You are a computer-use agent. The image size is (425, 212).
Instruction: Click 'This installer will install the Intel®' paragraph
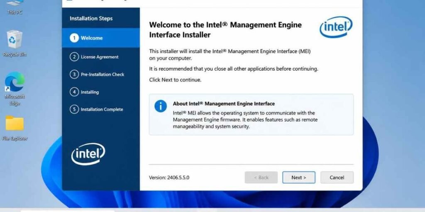tap(230, 55)
